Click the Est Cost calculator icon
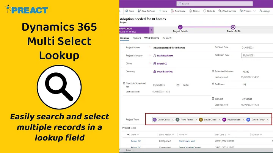 click(x=213, y=98)
